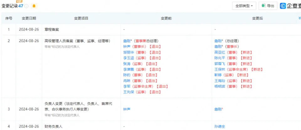Open 杨明波 new director link
301x130 pixels.
pyautogui.click(x=220, y=86)
